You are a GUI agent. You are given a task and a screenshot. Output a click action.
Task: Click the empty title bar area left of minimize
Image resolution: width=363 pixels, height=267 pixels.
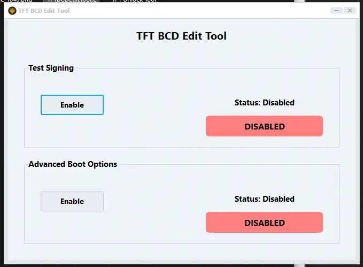click(x=214, y=11)
